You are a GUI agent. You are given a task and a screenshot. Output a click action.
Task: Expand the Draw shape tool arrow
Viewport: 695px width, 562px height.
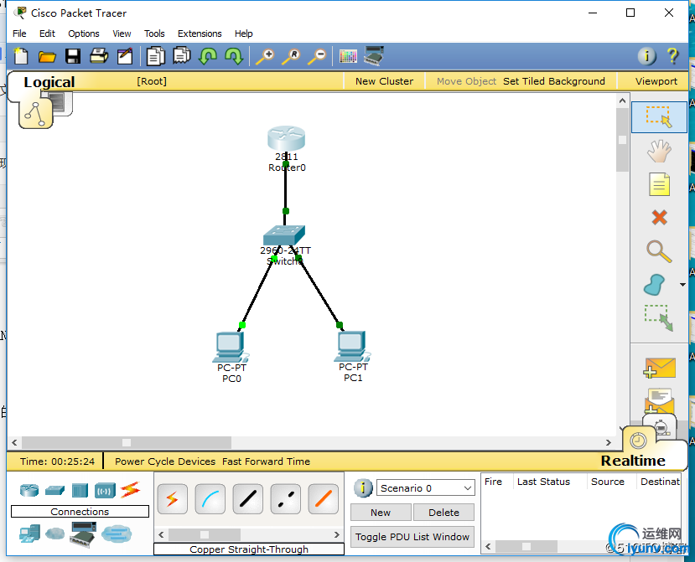[x=682, y=285]
